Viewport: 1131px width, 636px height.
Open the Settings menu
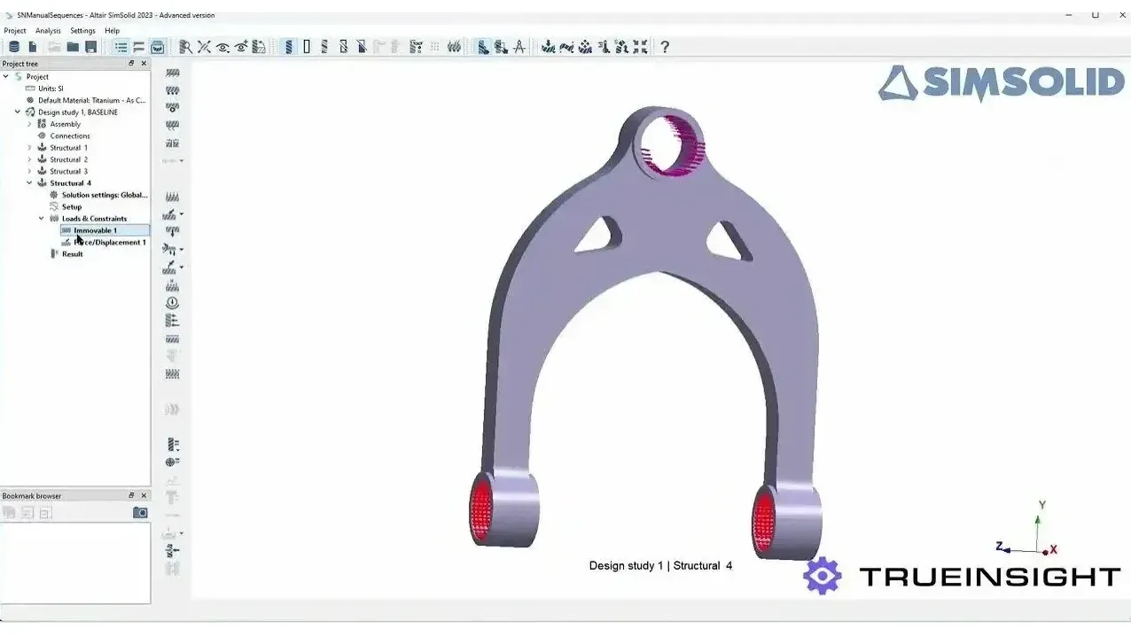click(x=82, y=30)
